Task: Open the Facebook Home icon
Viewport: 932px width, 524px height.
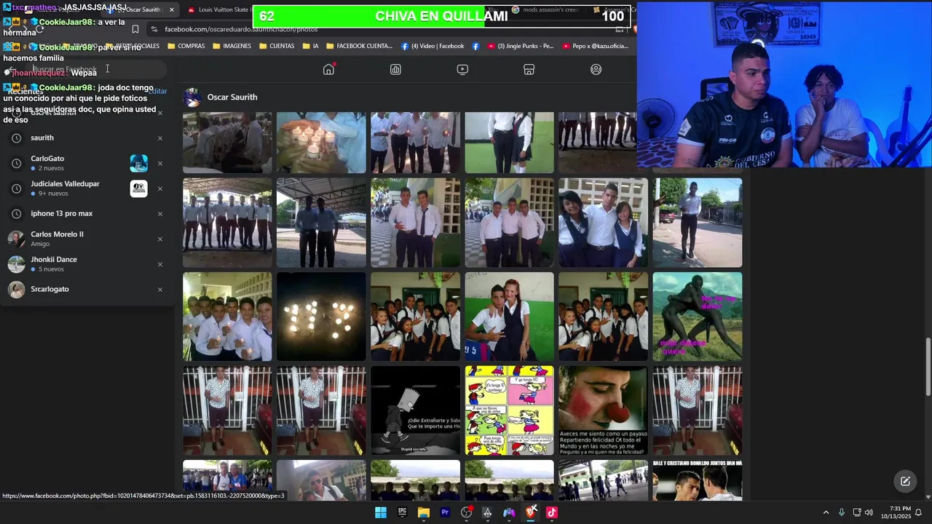Action: (328, 69)
